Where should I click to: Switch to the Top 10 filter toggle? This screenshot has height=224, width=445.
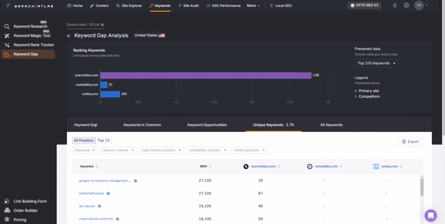pyautogui.click(x=104, y=140)
